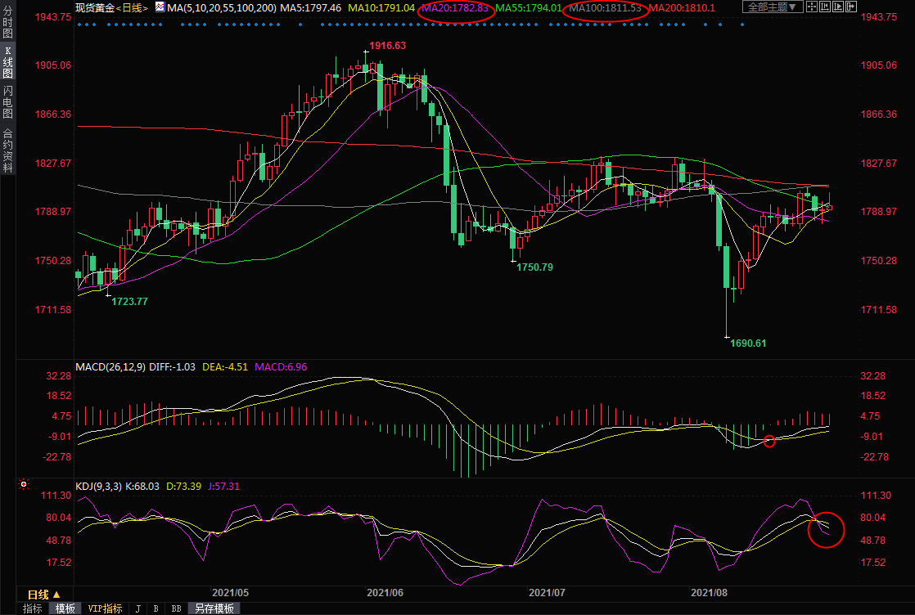Click the 1690.61 low price marker
This screenshot has height=615, width=915.
click(x=747, y=343)
